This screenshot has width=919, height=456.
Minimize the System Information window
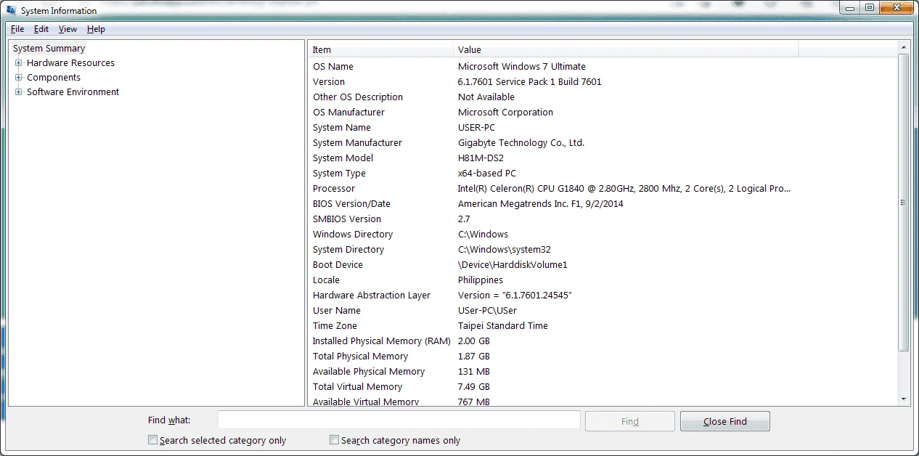[851, 7]
